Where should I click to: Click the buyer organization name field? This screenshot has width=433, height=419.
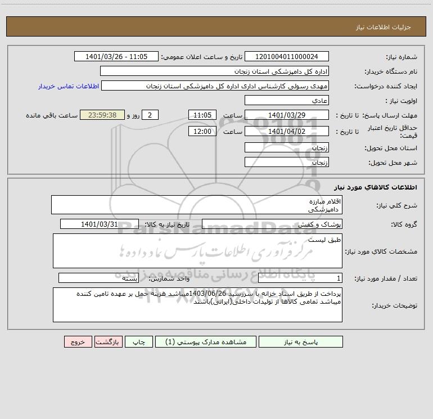click(x=214, y=71)
